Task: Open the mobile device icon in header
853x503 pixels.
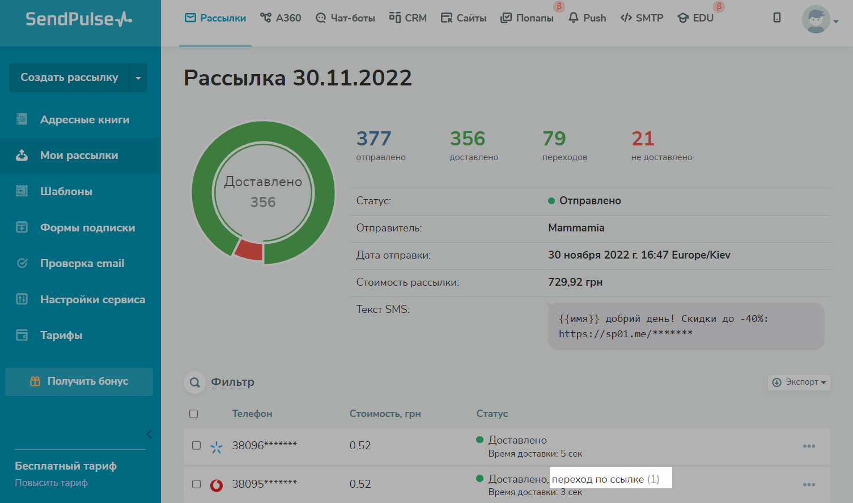Action: [777, 18]
